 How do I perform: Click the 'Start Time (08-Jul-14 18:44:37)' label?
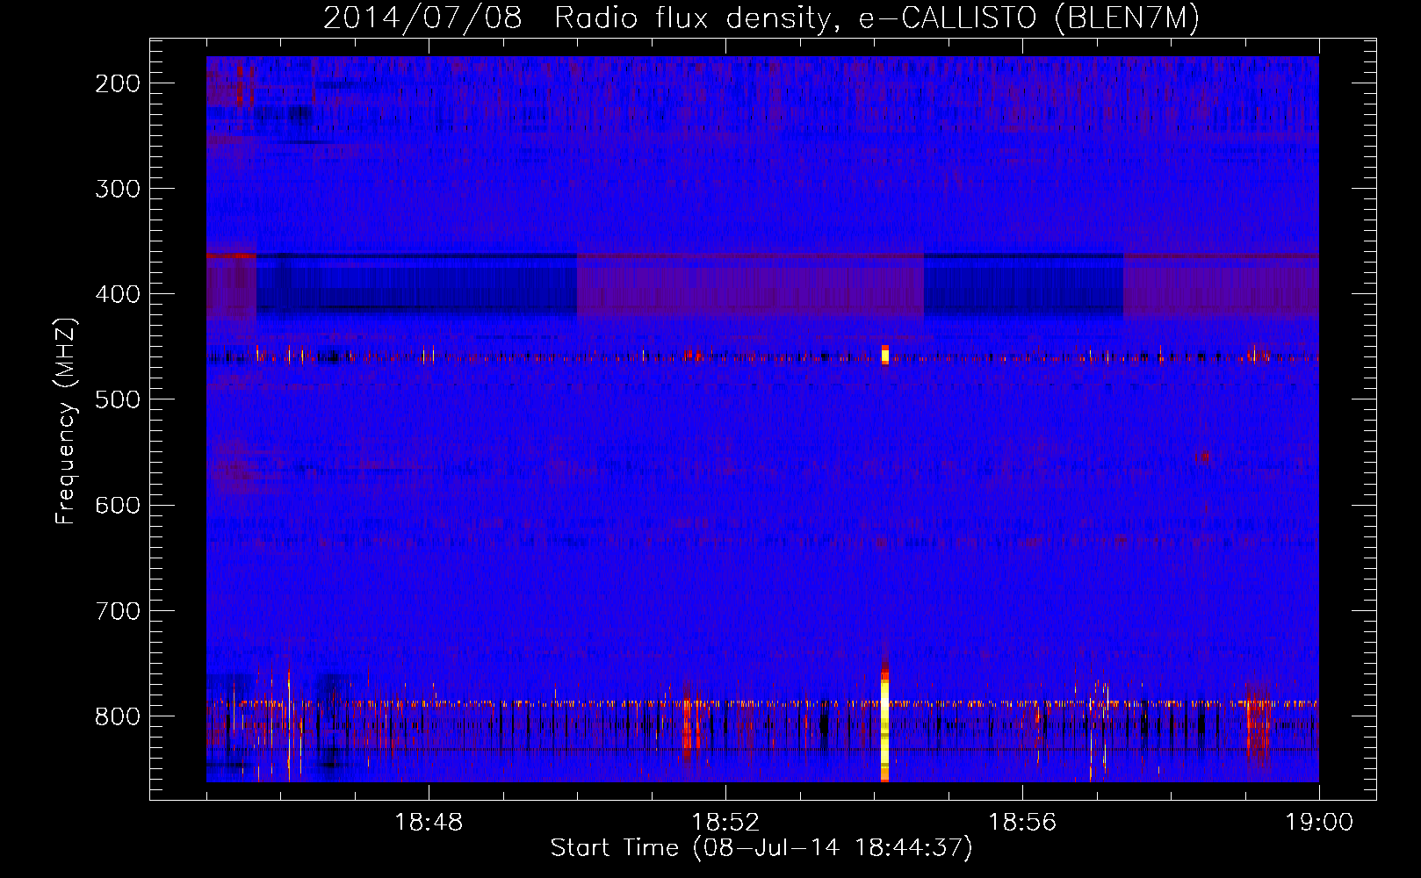click(761, 848)
